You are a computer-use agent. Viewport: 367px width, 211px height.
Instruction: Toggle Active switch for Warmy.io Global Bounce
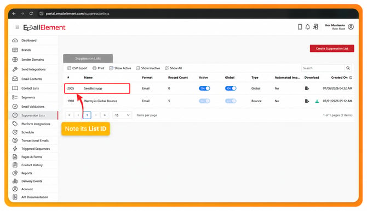(x=204, y=101)
